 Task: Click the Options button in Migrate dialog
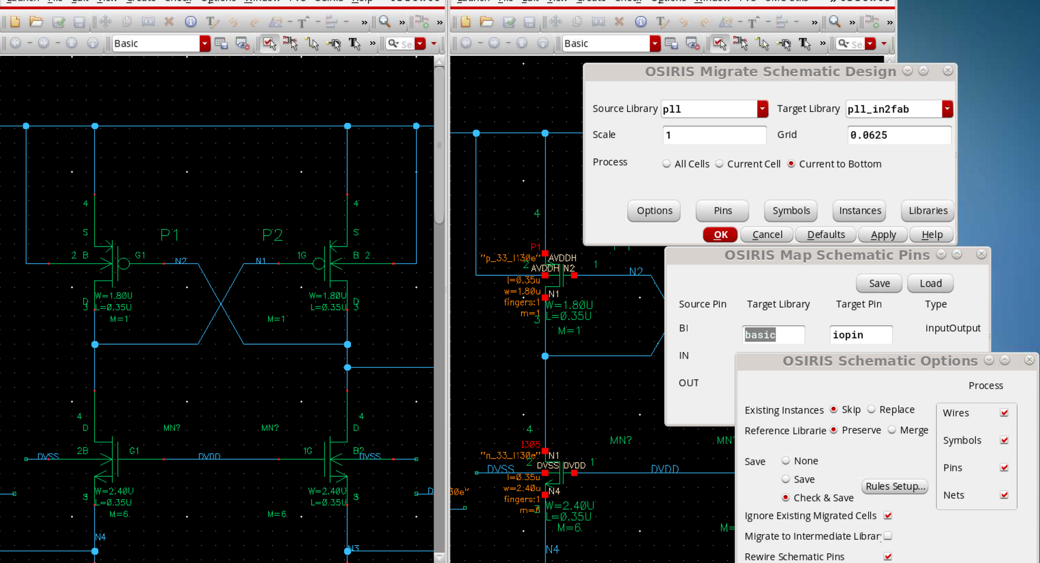tap(654, 211)
